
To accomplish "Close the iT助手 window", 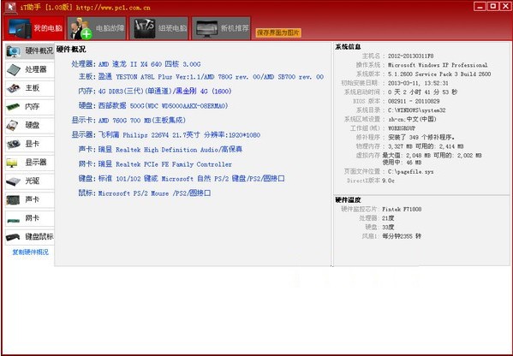I will click(506, 7).
